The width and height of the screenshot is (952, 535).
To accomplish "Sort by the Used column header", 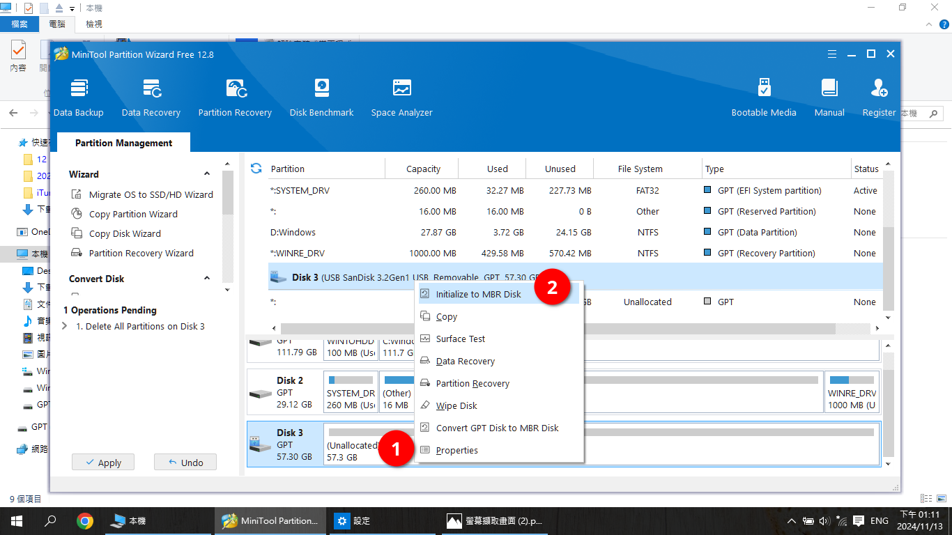I will tap(492, 169).
